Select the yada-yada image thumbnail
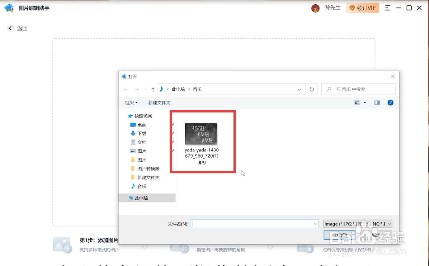This screenshot has width=429, height=266. point(201,134)
